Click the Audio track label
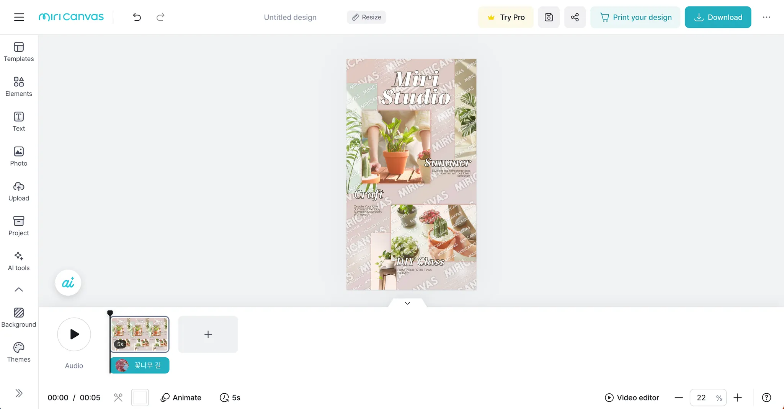 [x=74, y=366]
